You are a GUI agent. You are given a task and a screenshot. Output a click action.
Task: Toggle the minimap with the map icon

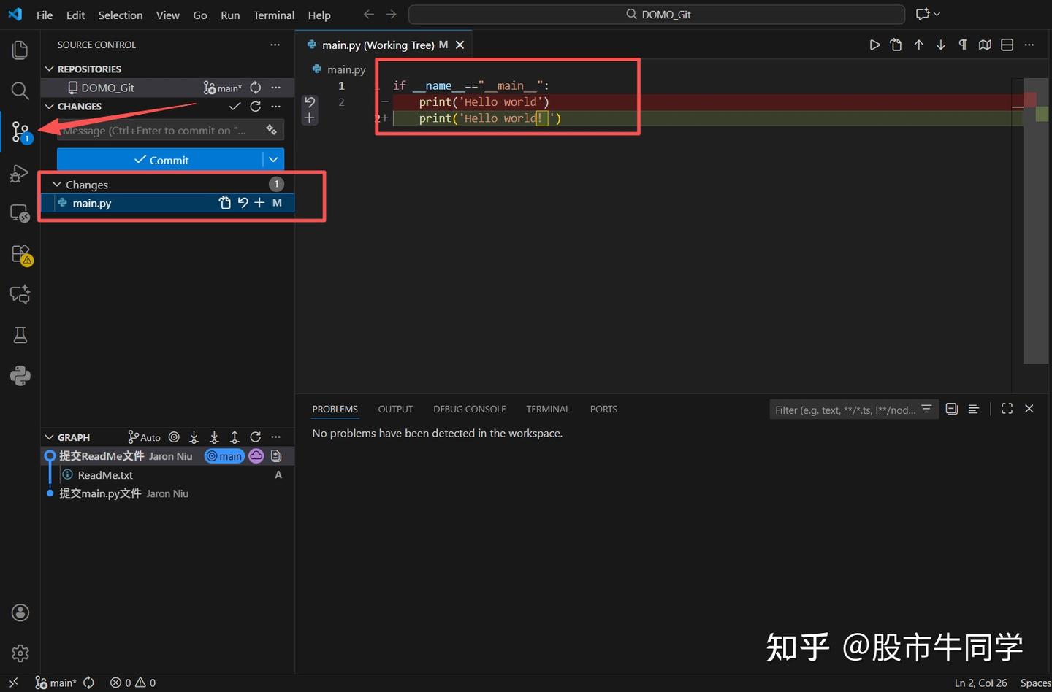point(984,45)
